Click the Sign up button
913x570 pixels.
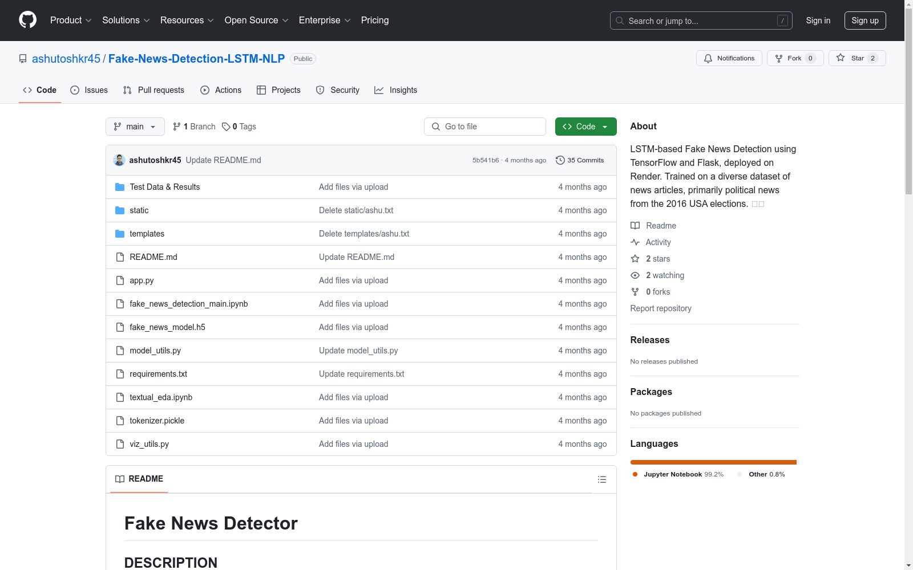coord(865,21)
